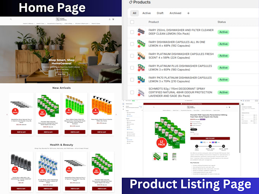Click the next arrow of New Arrivals carousel
Screen dimensions: 259x194
point(116,114)
